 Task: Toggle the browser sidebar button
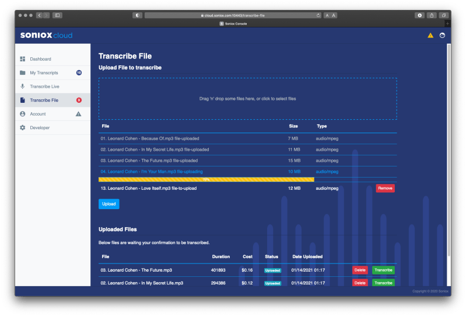point(57,15)
